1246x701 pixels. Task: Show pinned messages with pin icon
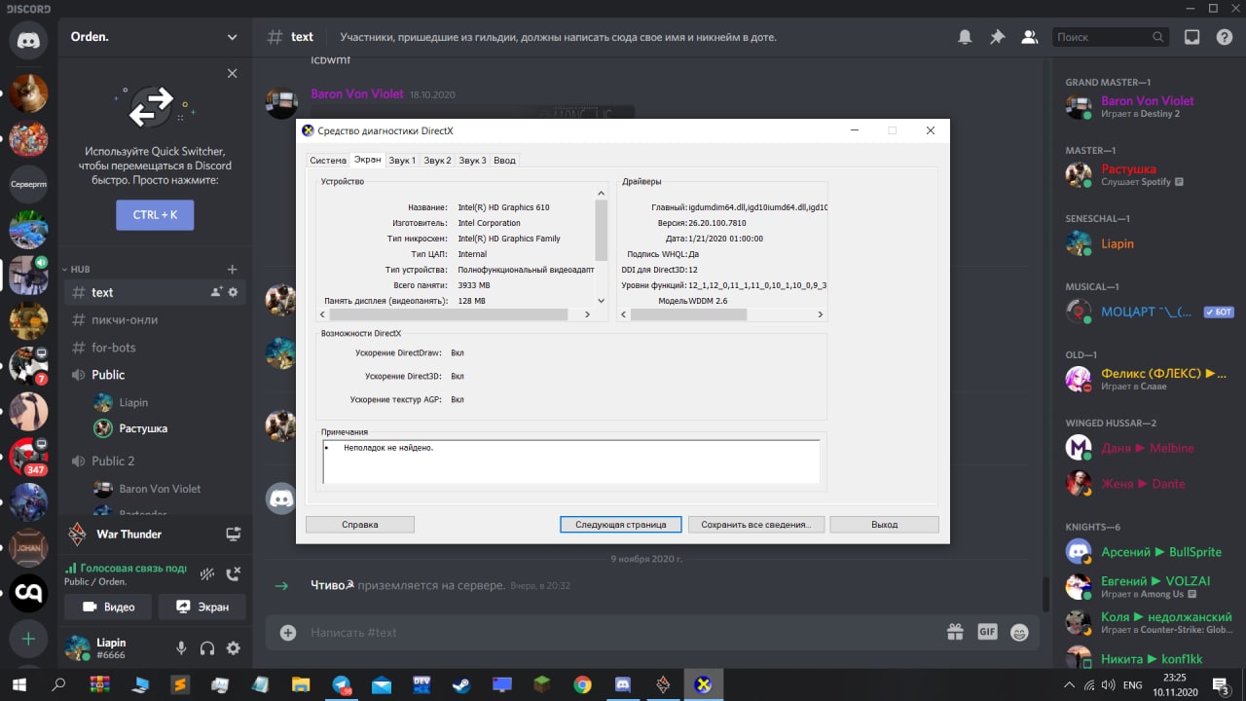tap(997, 37)
